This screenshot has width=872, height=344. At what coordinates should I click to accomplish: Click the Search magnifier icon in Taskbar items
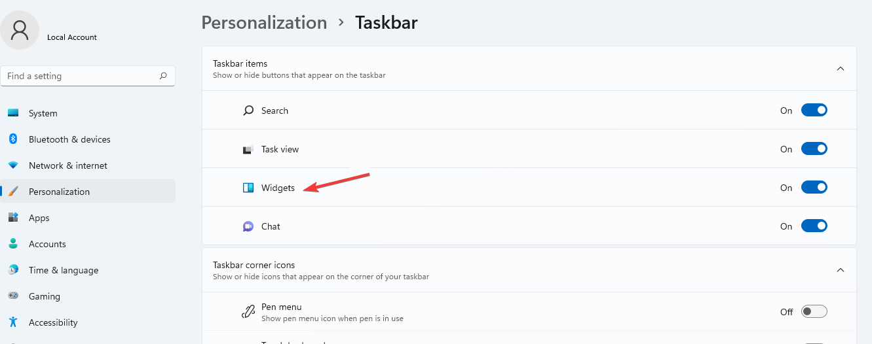pyautogui.click(x=248, y=111)
